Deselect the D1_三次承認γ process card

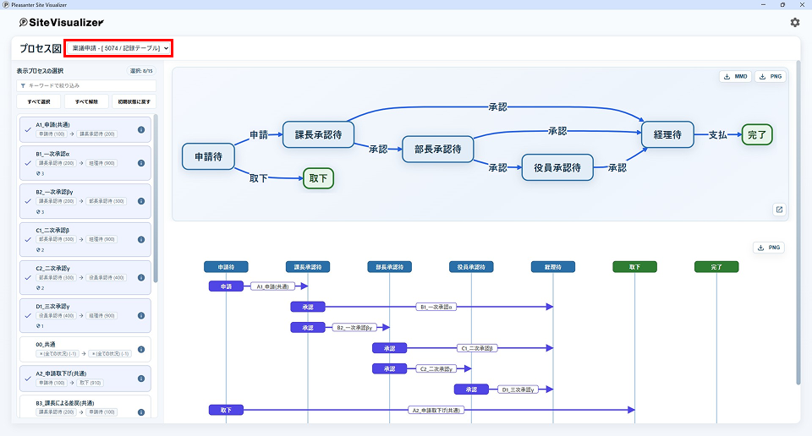[x=85, y=315]
